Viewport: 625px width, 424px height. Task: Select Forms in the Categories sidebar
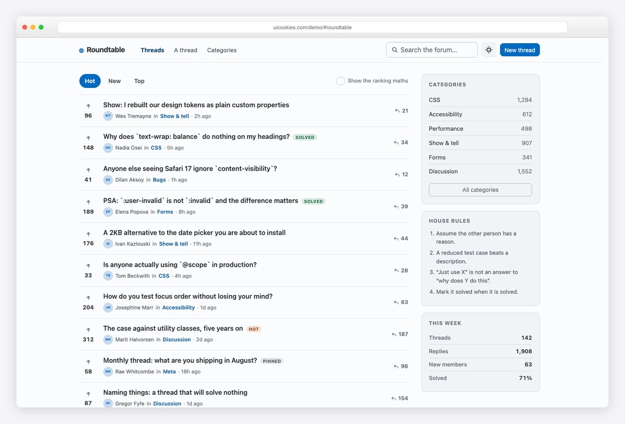coord(480,157)
